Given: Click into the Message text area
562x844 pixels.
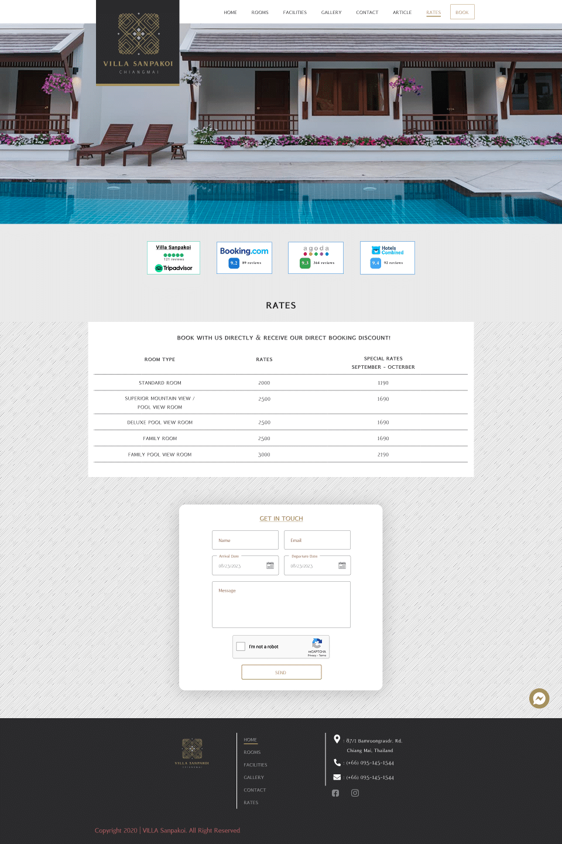Looking at the screenshot, I should tap(281, 605).
